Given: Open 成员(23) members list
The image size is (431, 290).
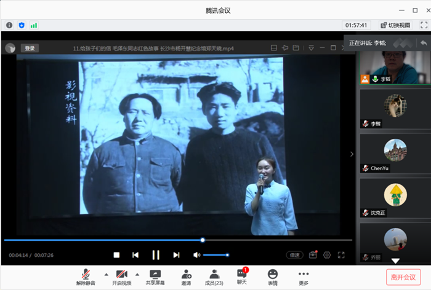Looking at the screenshot, I should (214, 276).
